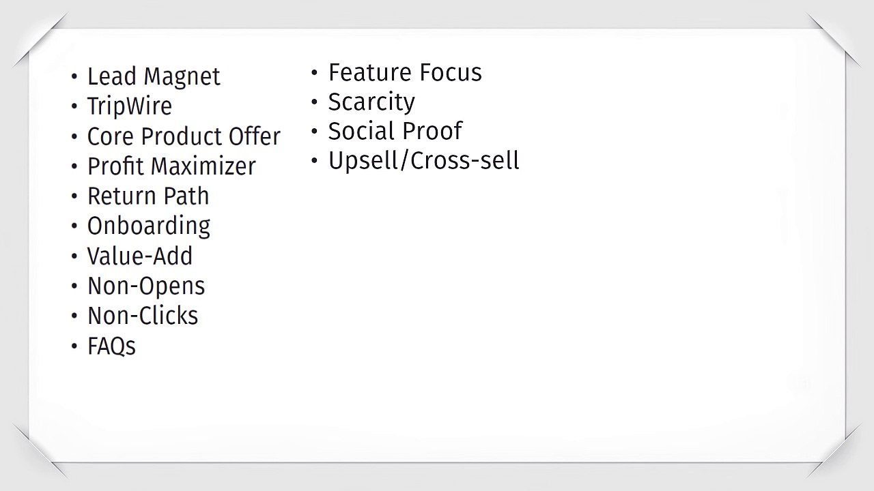Image resolution: width=874 pixels, height=491 pixels.
Task: Click the top-right photo corner mount
Action: [x=834, y=39]
